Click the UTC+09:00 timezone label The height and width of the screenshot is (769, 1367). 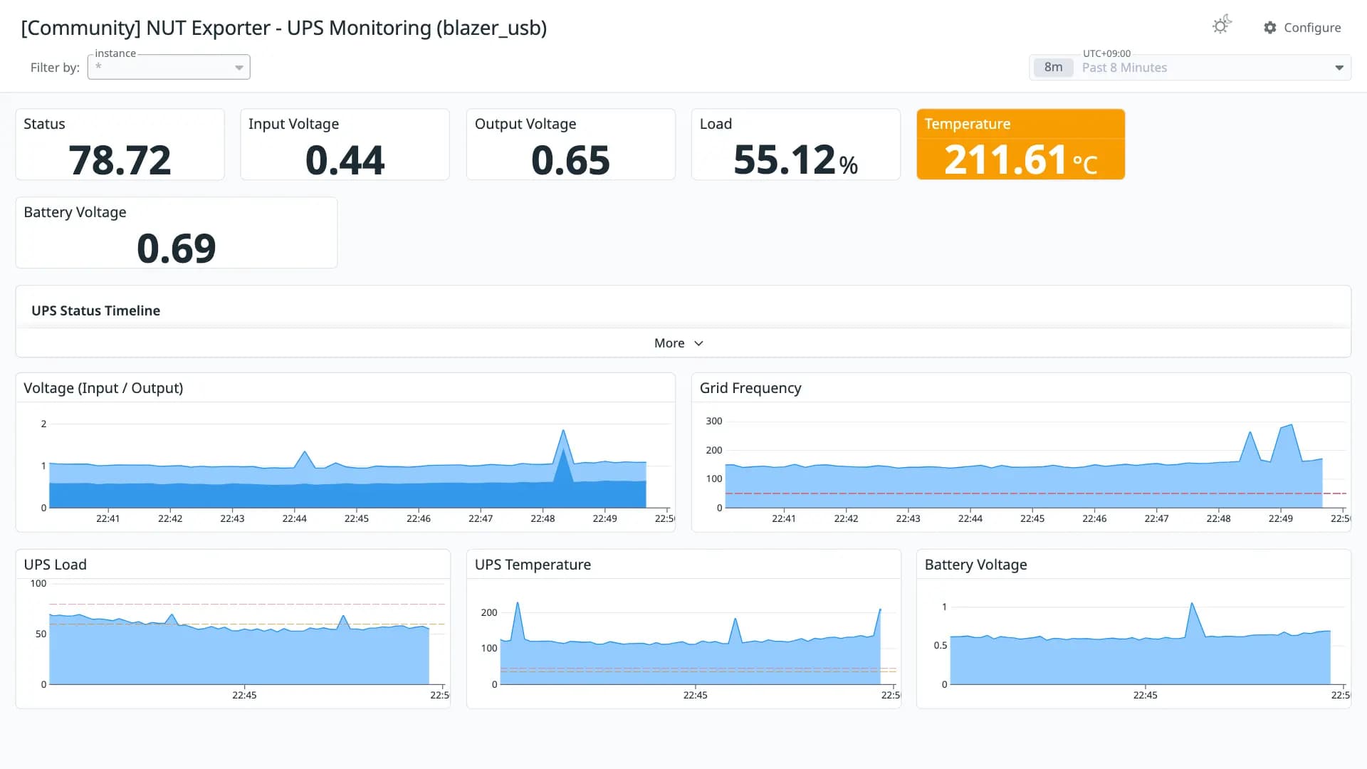[1106, 53]
